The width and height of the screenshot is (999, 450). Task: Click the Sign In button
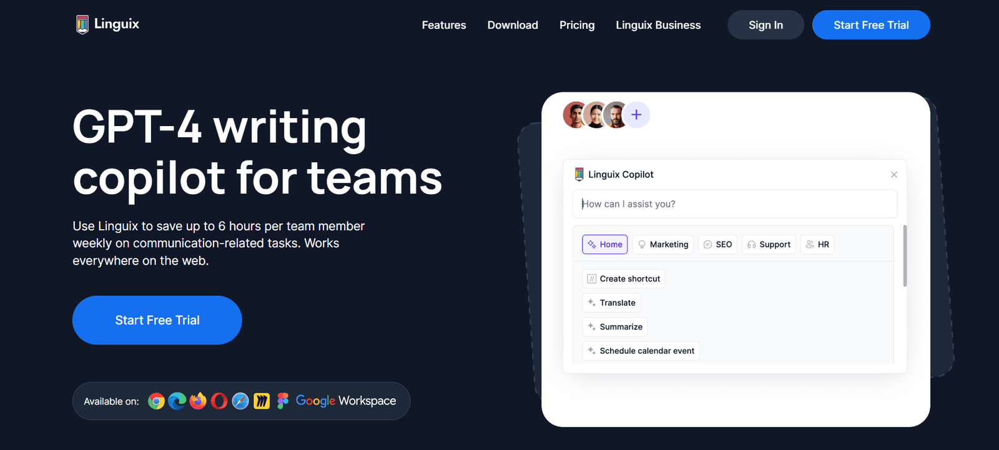pos(765,25)
